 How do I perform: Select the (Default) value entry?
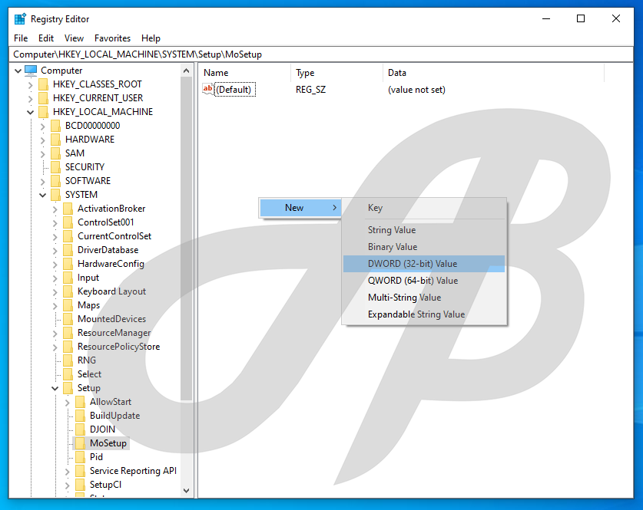point(234,90)
